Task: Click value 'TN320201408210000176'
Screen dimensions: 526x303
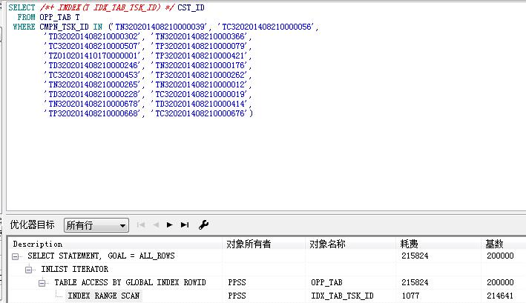Action: (200, 65)
